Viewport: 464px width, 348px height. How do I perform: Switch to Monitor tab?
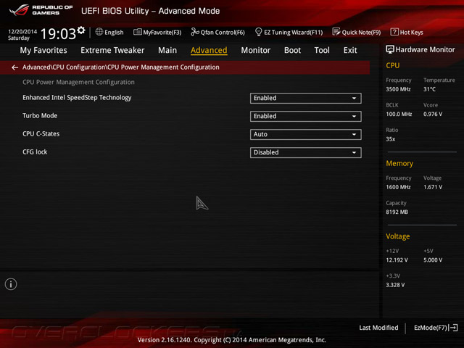[256, 50]
